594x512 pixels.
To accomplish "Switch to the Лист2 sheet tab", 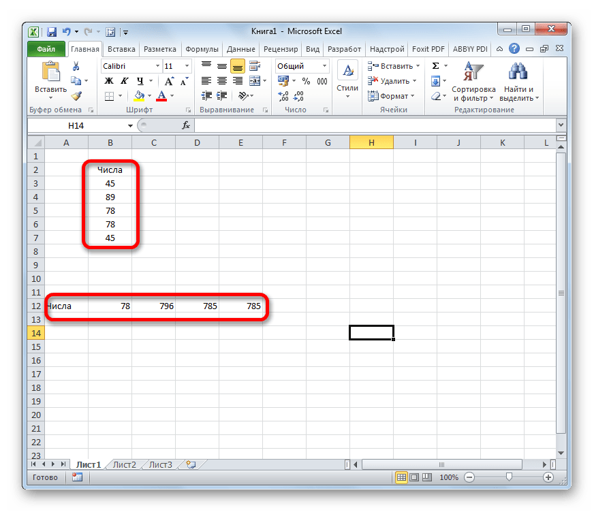I will click(125, 465).
